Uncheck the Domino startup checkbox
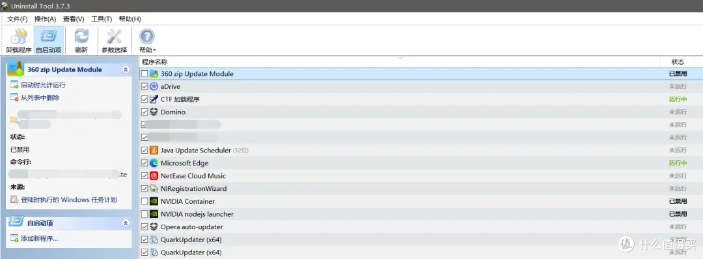This screenshot has width=703, height=259. point(145,112)
